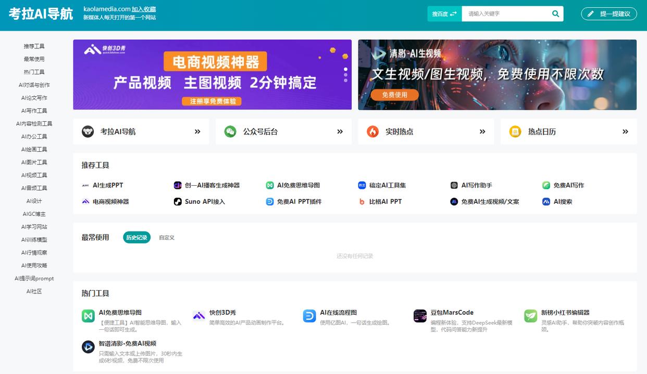Open AI视频工具 sidebar category
Viewport: 647px width, 374px height.
click(34, 175)
